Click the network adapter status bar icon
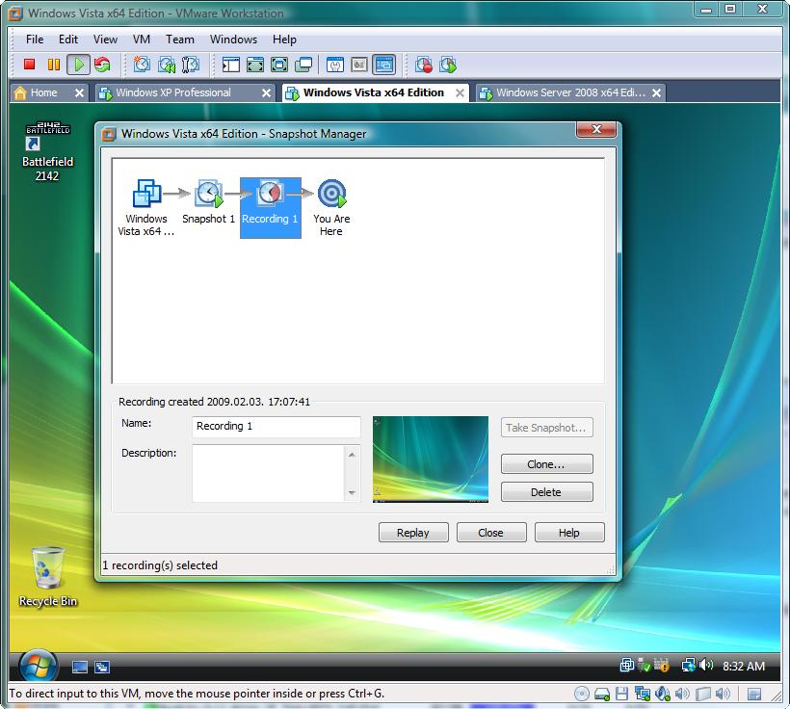This screenshot has height=709, width=790. (642, 694)
